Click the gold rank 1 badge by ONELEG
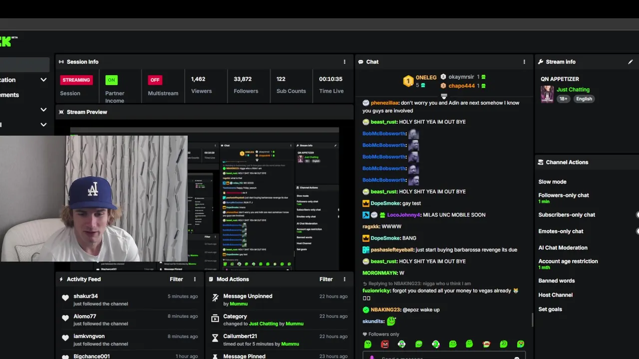The height and width of the screenshot is (359, 639). (408, 81)
